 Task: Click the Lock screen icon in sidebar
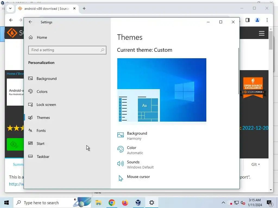30,105
